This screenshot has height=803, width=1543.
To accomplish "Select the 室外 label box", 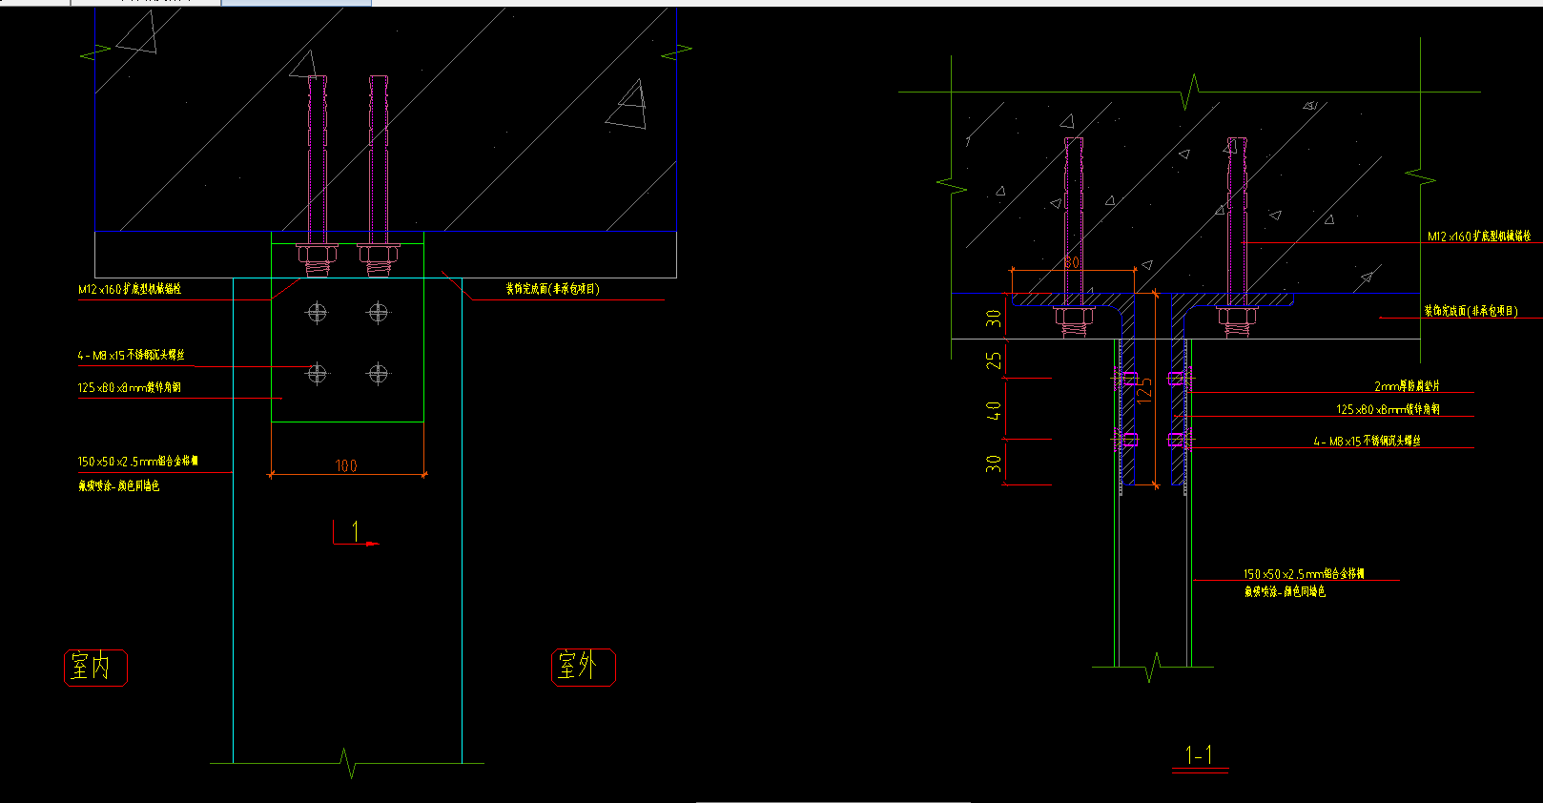I will point(584,667).
